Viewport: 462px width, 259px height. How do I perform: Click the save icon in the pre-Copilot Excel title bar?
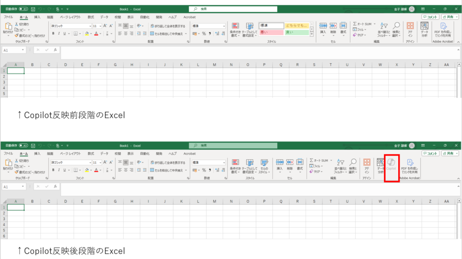click(x=33, y=9)
